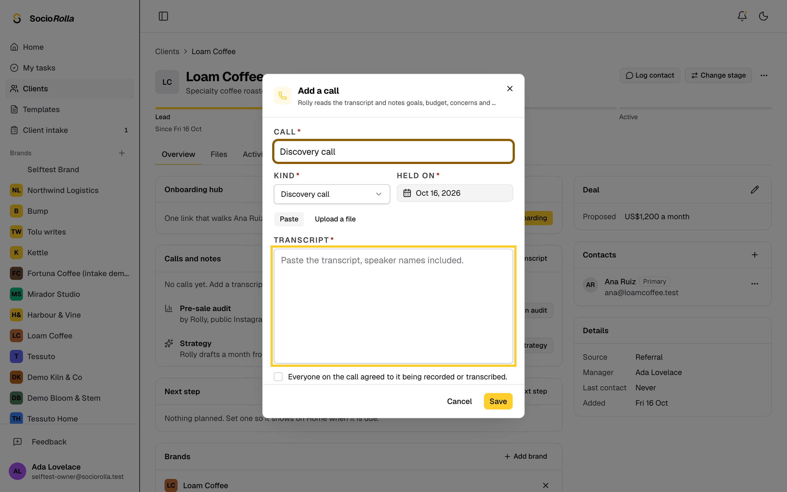Open Client intake in sidebar
This screenshot has width=787, height=492.
[70, 130]
